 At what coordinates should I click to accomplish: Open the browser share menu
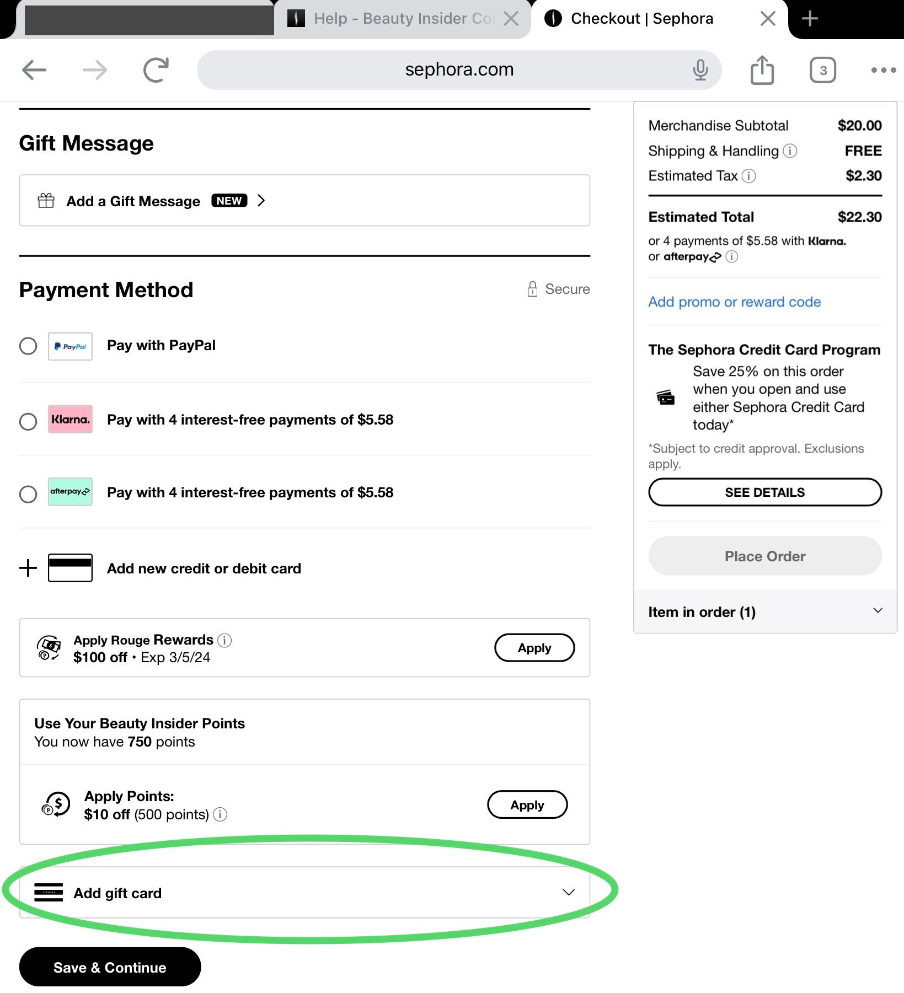click(x=762, y=70)
